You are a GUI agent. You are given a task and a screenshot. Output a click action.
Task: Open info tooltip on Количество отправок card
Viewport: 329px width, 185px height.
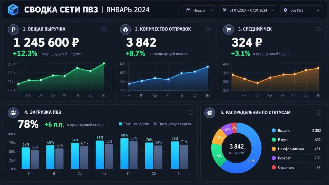pyautogui.click(x=208, y=29)
